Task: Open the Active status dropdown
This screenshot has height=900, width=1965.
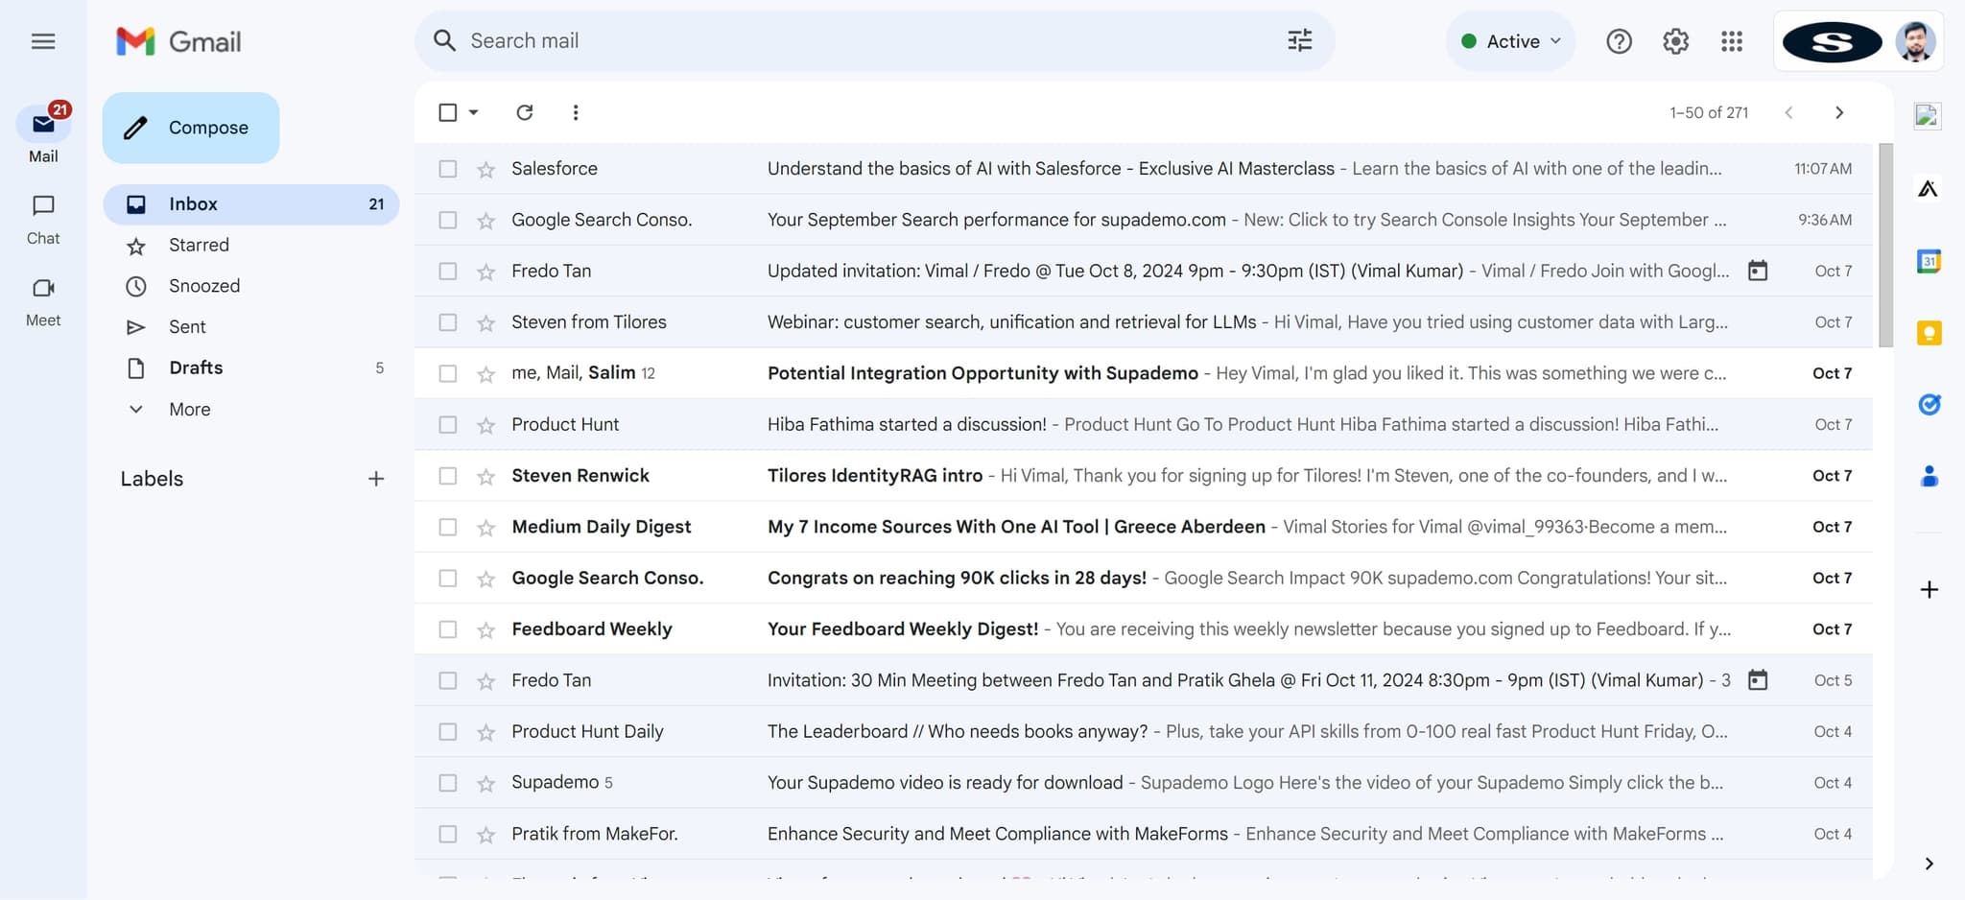Action: coord(1511,41)
